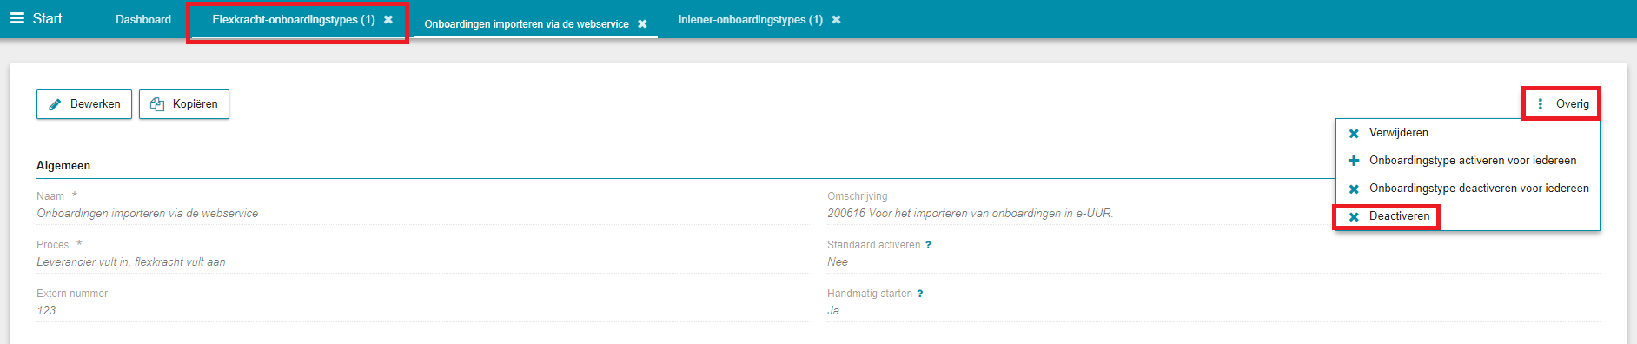Choose Onboardingstype activeren voor iedereen

1473,161
